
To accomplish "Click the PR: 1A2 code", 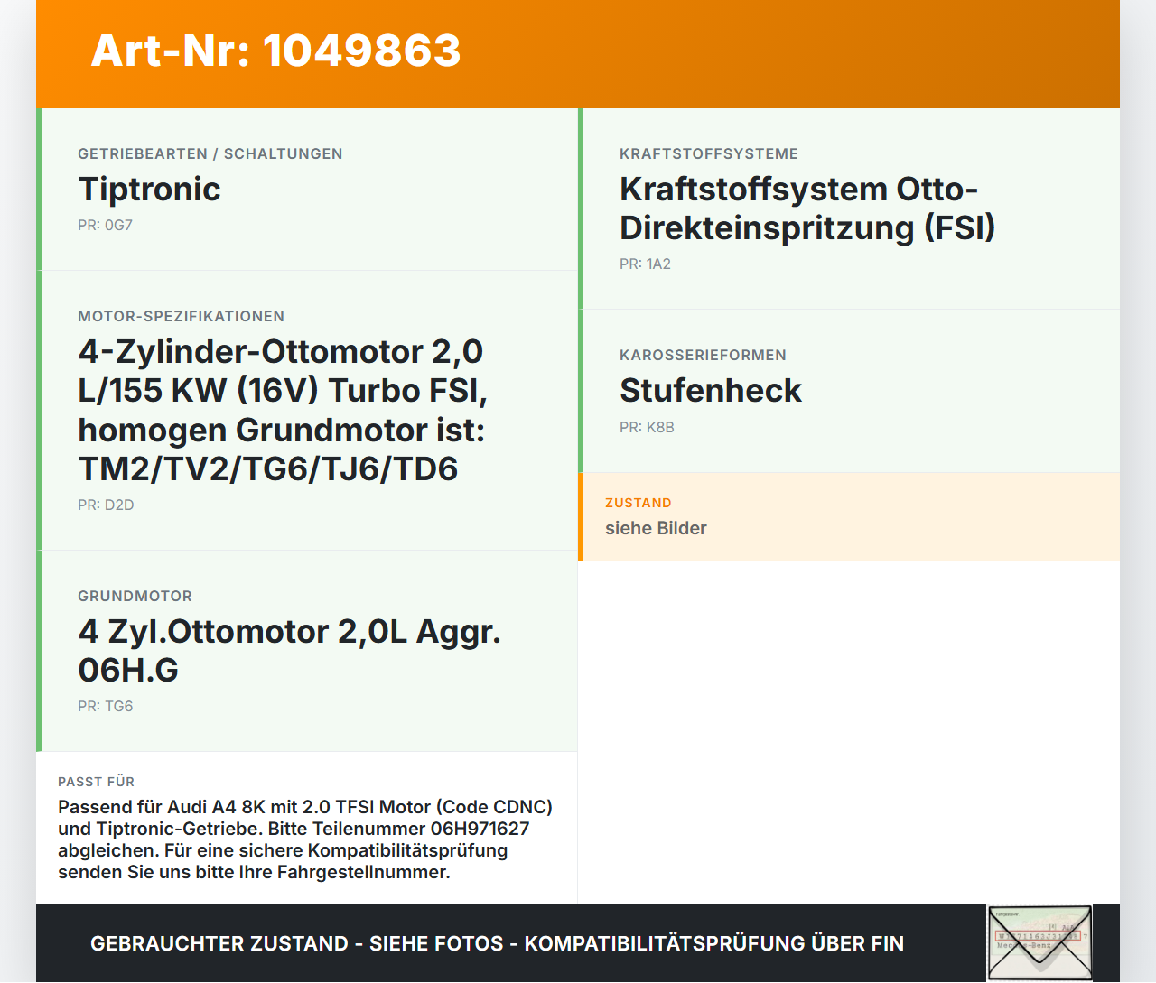I will [645, 264].
